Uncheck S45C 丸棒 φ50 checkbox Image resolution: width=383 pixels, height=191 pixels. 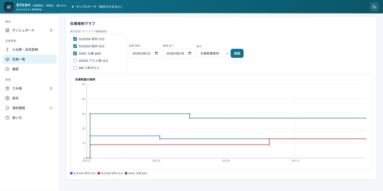(75, 53)
